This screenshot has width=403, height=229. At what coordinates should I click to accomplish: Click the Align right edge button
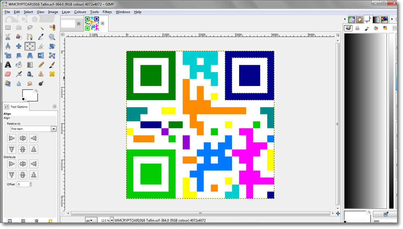click(x=34, y=138)
